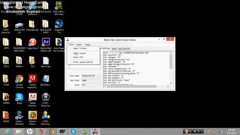Select the Videos Shortcut desktop icon
240x135 pixels.
coord(19,118)
